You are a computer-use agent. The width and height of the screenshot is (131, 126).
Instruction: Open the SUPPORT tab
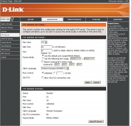coord(118,20)
